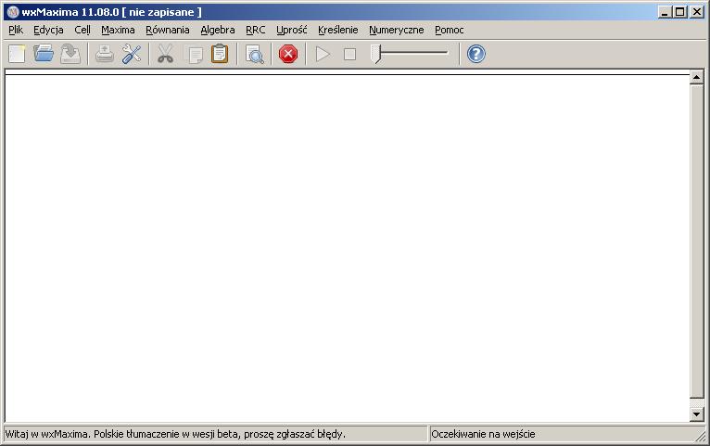Image resolution: width=710 pixels, height=446 pixels.
Task: Stop animation with the square button
Action: [349, 55]
